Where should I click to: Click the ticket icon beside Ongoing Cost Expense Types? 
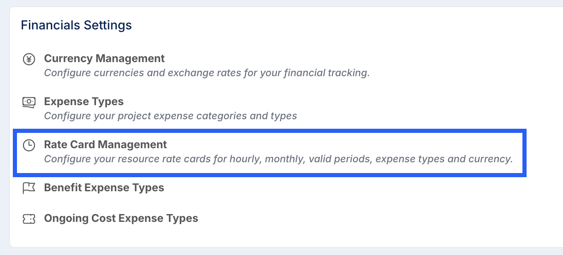pos(29,219)
